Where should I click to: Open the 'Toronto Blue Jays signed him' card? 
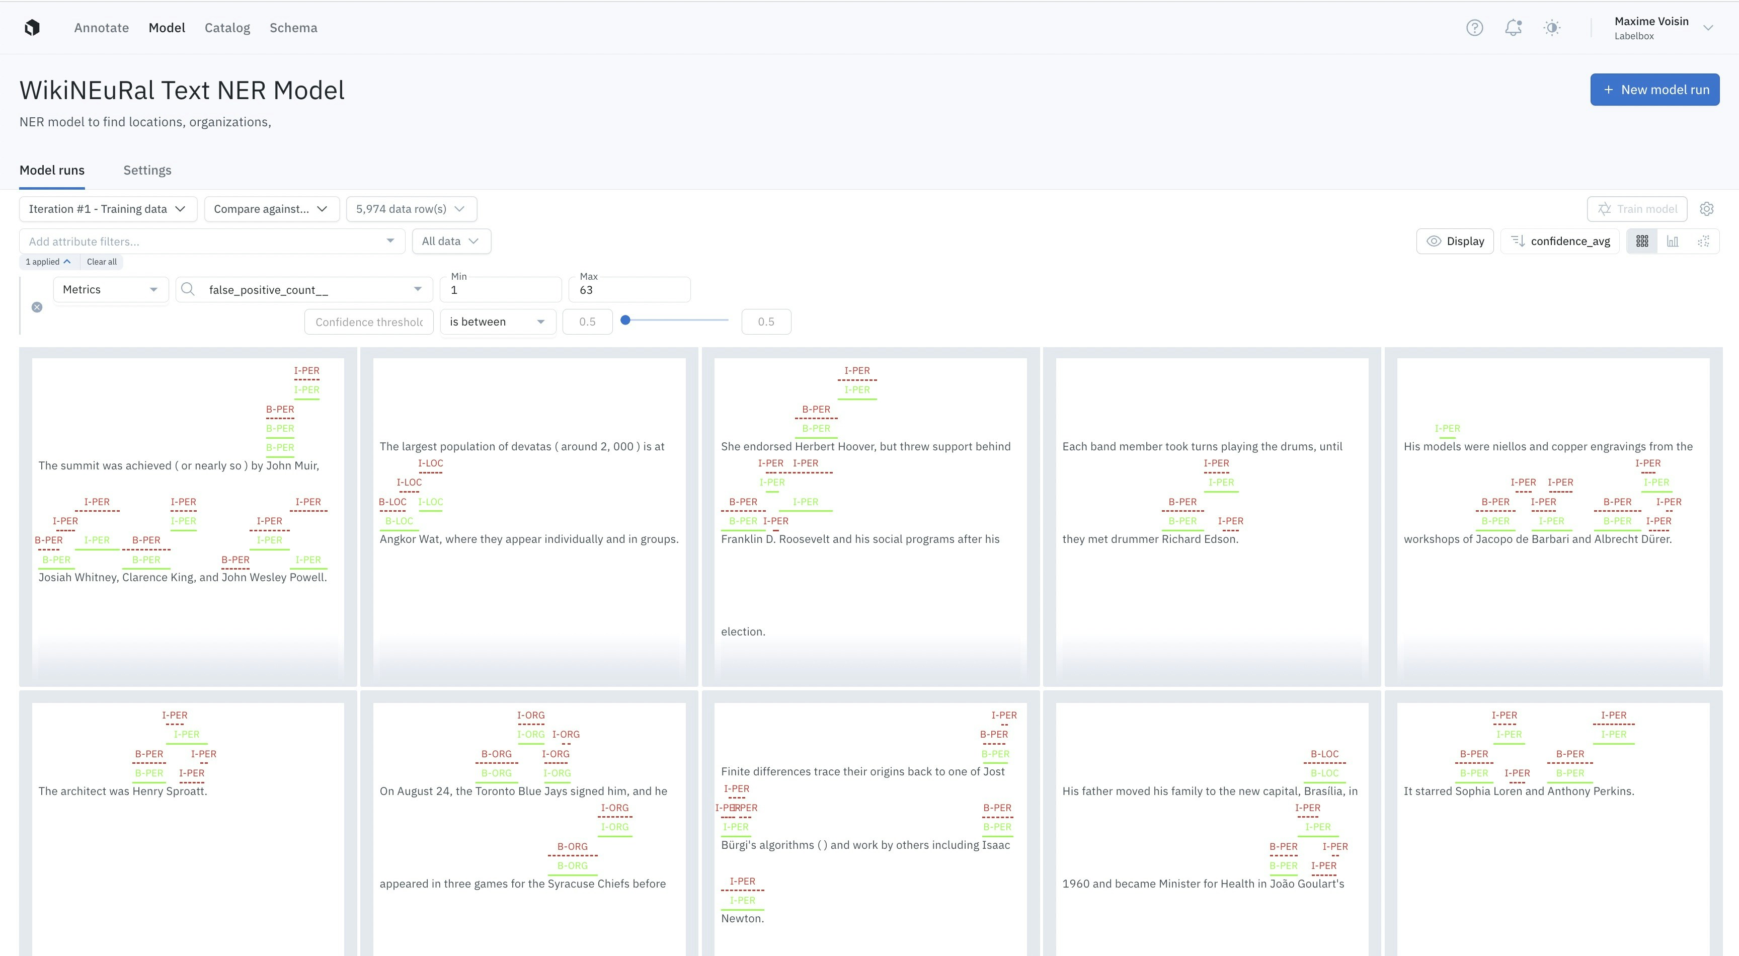529,824
